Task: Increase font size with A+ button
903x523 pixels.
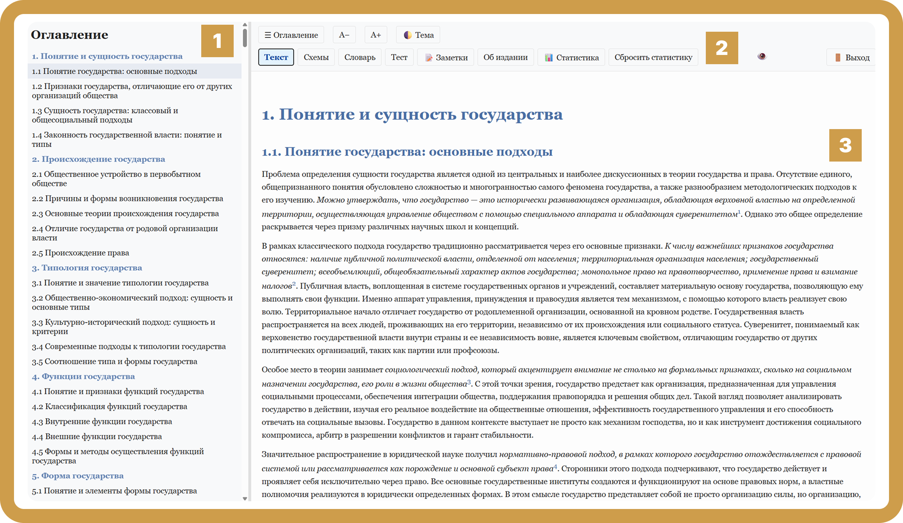Action: pyautogui.click(x=375, y=35)
